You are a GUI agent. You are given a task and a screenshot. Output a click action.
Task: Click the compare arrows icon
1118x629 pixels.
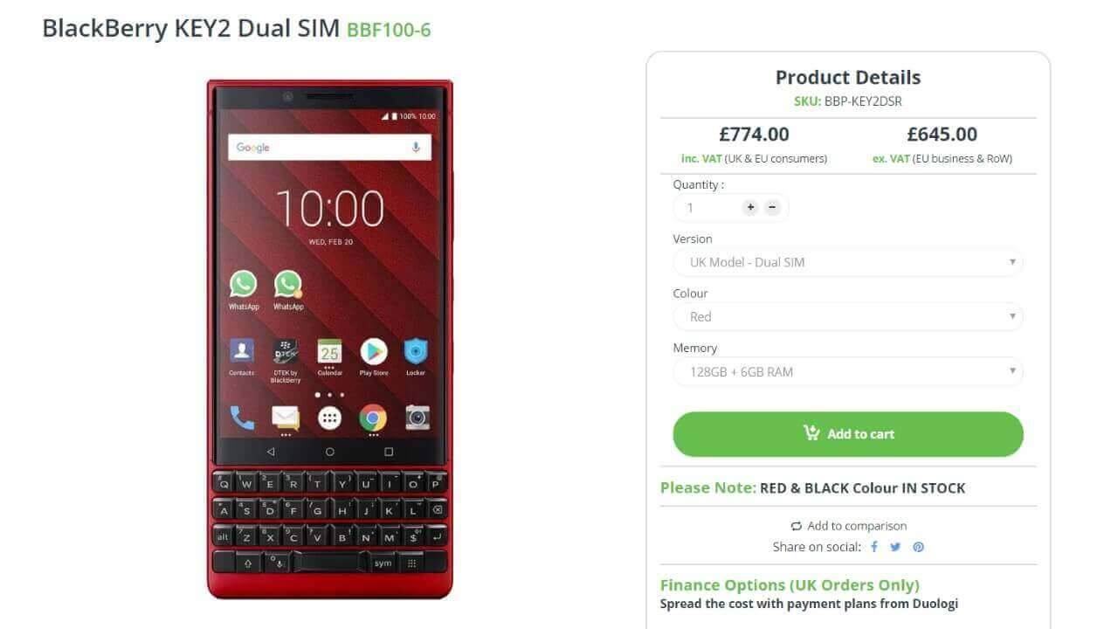796,526
